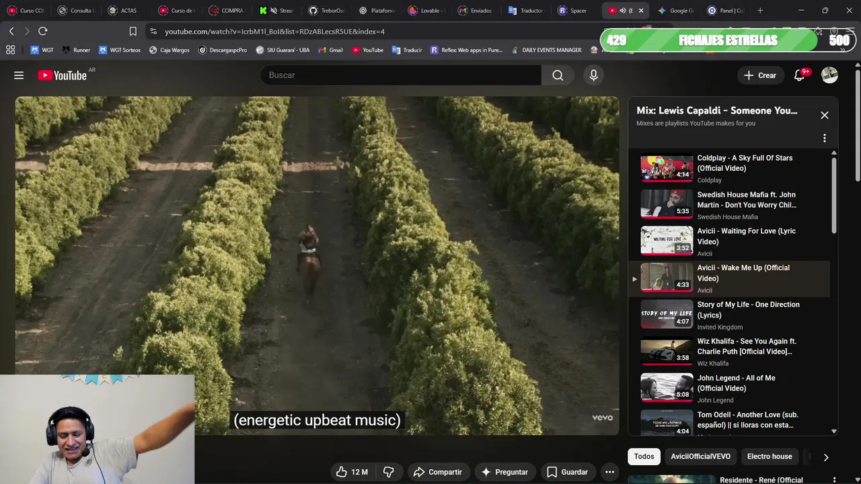Open Preguntar AI ask button
This screenshot has height=484, width=861.
pos(504,472)
